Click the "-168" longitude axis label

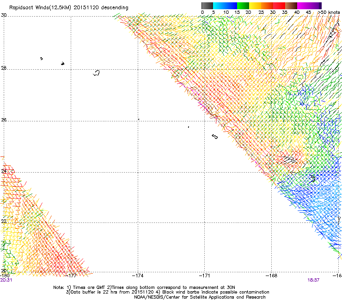(x=271, y=276)
